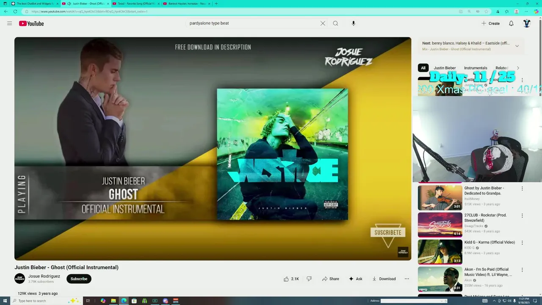Open Ghost by Justin Bieber Dedicated to Grandpa title
The height and width of the screenshot is (305, 542).
[484, 191]
